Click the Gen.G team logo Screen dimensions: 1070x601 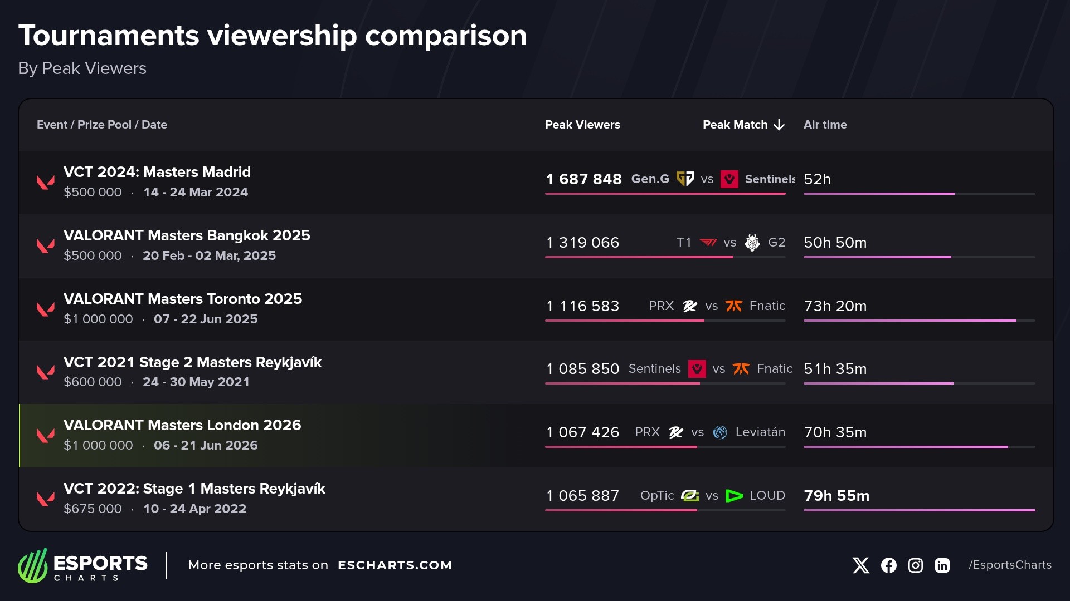[685, 179]
